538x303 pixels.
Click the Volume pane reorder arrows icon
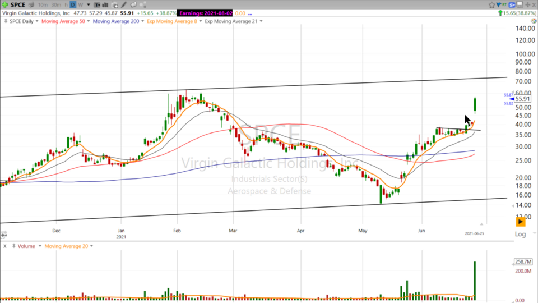coord(13,246)
